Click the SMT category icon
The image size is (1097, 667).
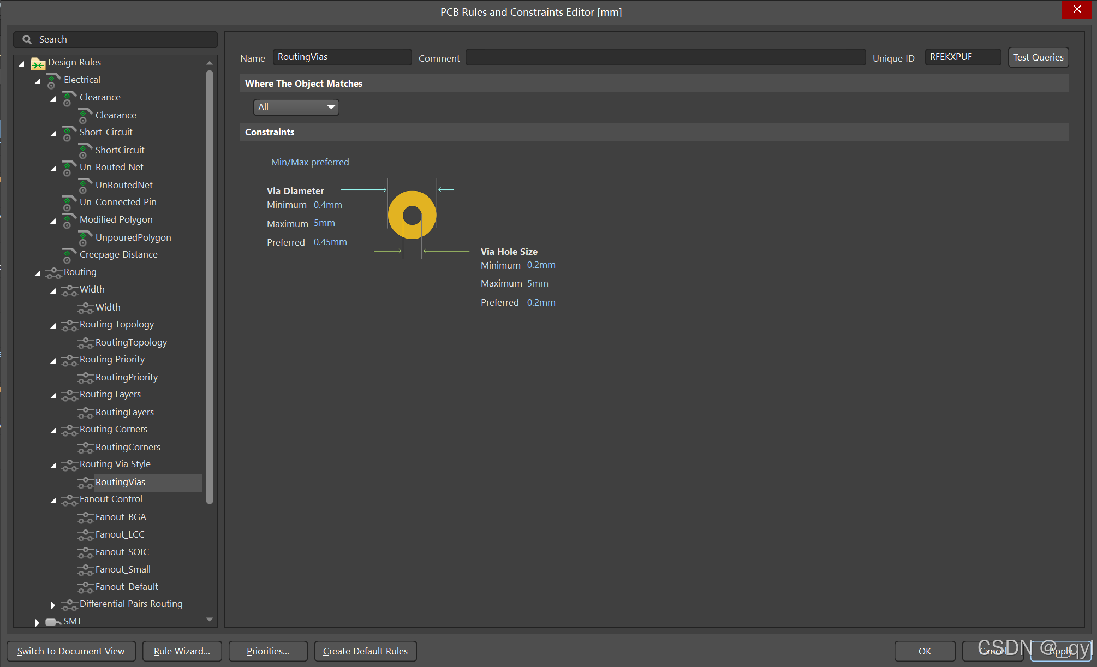(x=53, y=622)
